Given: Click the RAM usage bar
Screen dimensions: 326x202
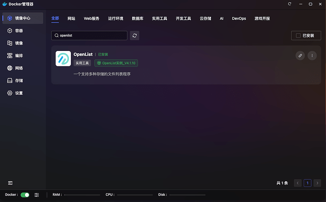Looking at the screenshot, I should [x=82, y=195].
